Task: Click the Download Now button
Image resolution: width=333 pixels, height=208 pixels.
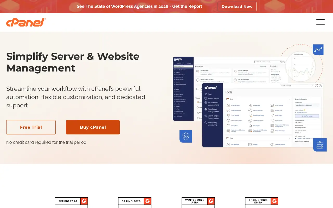Action: tap(237, 6)
